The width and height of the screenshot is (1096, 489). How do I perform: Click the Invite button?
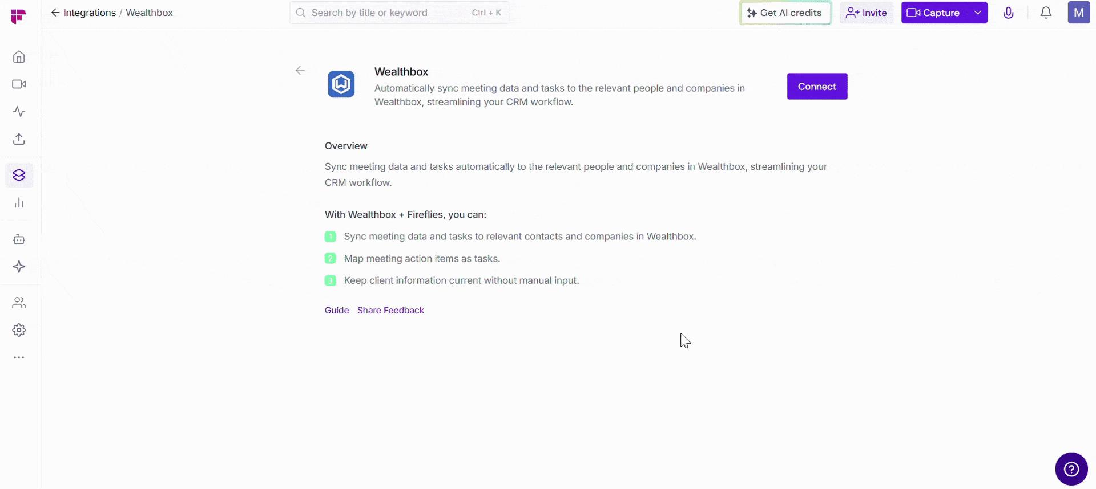coord(867,13)
